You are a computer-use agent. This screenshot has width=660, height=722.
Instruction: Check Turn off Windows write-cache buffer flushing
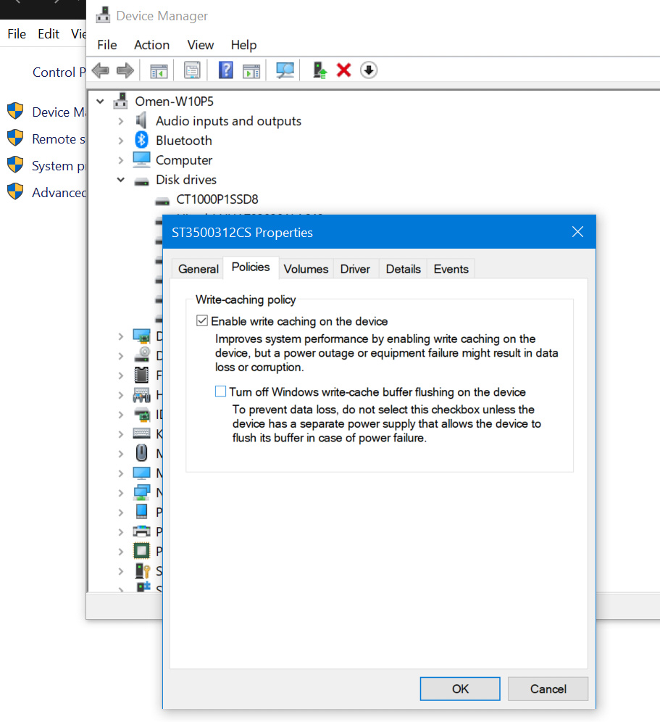(x=220, y=391)
